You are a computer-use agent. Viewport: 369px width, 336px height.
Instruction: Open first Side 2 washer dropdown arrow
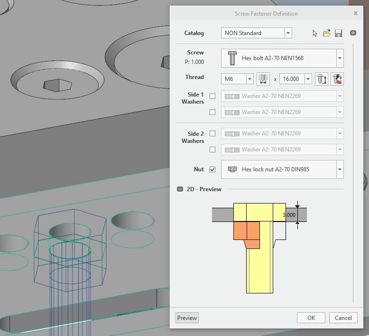click(340, 133)
